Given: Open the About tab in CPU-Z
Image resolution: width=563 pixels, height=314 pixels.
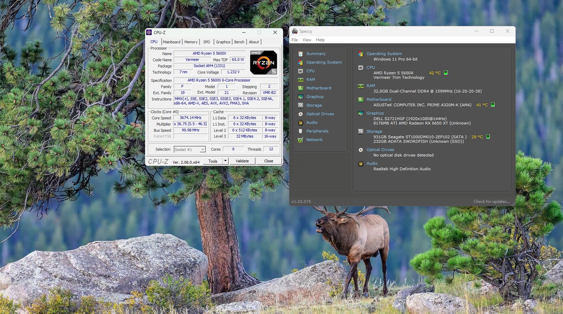Looking at the screenshot, I should [254, 42].
